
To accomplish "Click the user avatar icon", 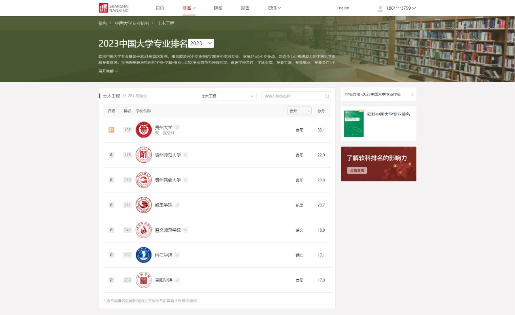I will (x=380, y=9).
